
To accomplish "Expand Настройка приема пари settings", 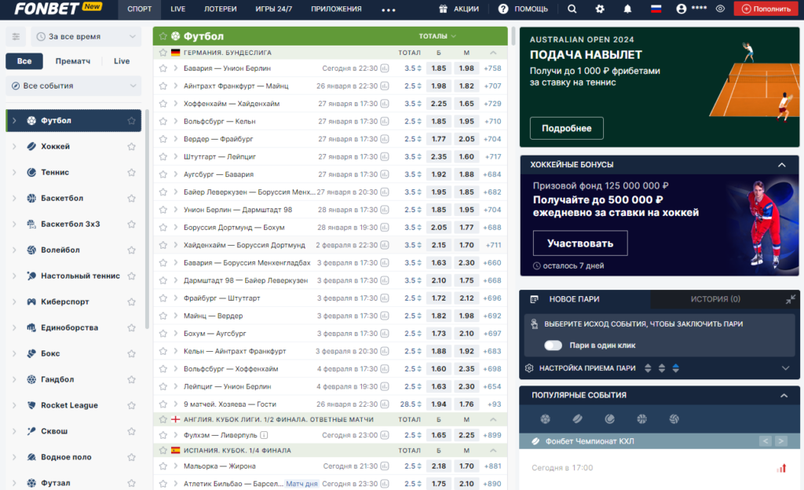I will 785,368.
